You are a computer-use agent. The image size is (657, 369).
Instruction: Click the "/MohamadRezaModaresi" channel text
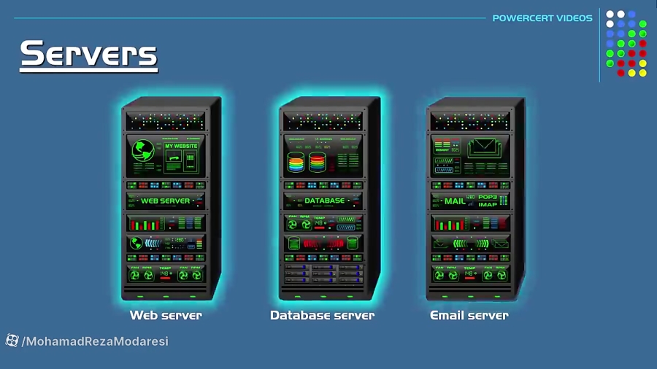(95, 341)
